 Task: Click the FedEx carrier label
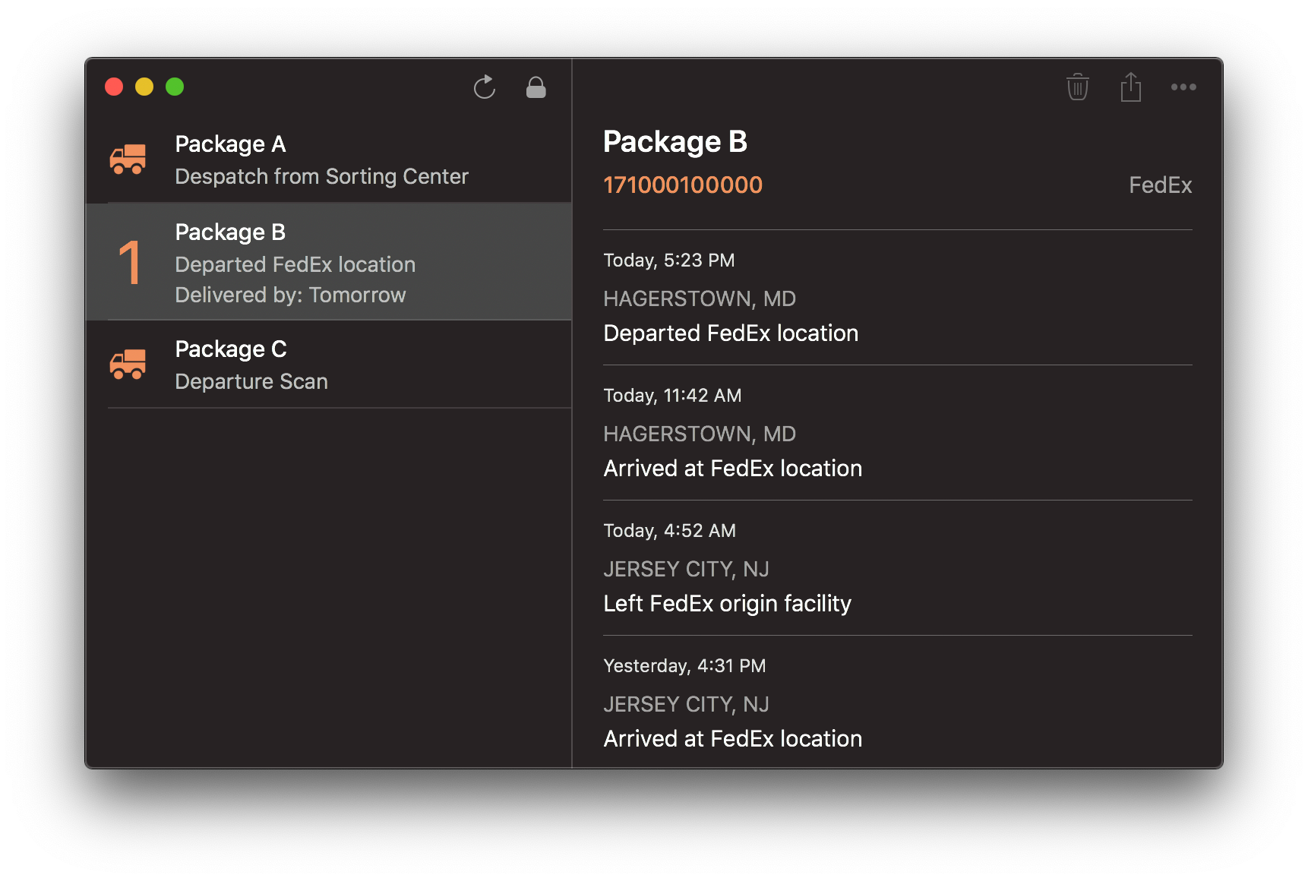[1160, 185]
